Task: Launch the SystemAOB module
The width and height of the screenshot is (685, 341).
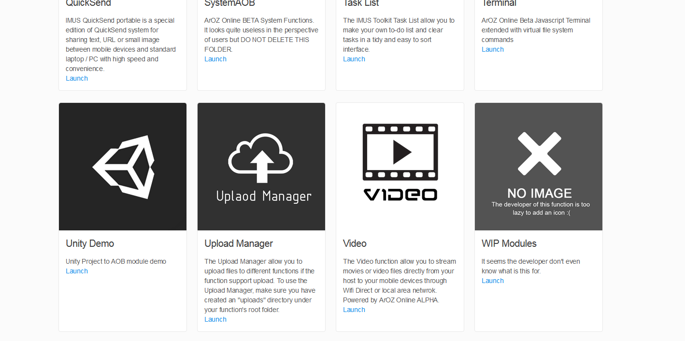Action: pos(215,59)
